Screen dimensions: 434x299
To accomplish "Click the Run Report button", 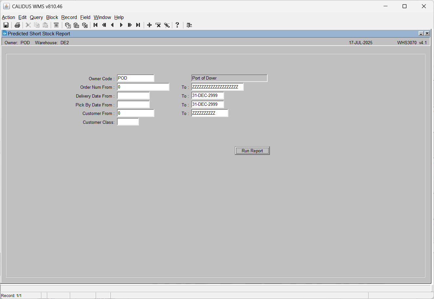I will point(252,151).
